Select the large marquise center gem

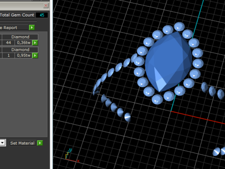(168, 62)
